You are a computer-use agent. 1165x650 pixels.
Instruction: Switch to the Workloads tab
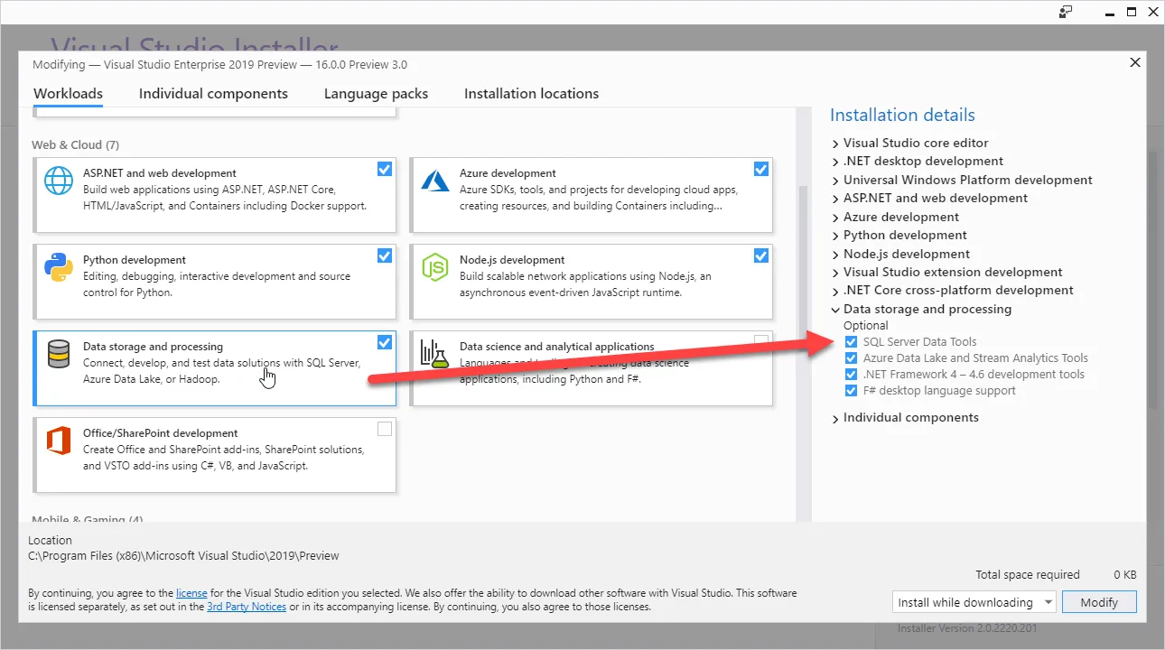[x=68, y=94]
